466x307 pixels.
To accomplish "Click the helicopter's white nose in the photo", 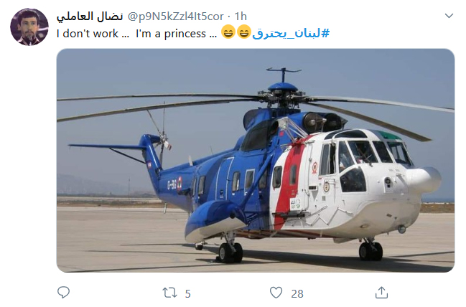I will coord(424,179).
